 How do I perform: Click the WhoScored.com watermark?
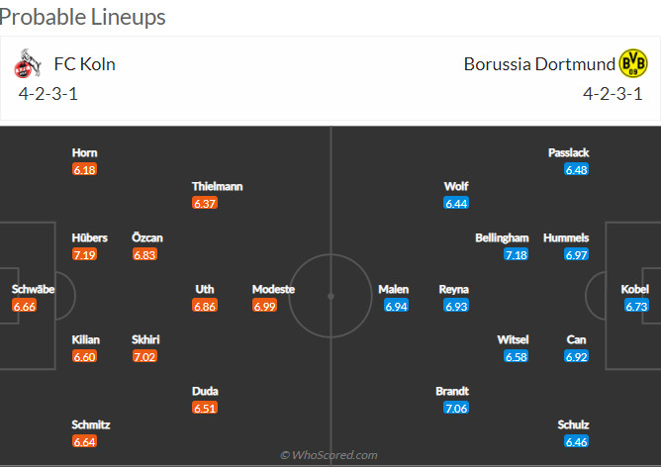click(x=330, y=455)
